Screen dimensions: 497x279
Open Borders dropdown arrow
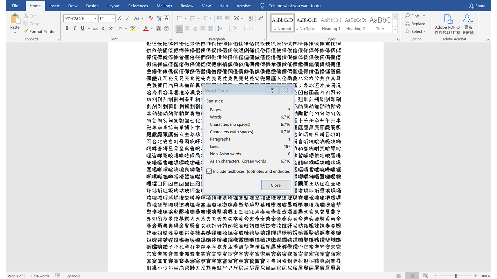(253, 29)
